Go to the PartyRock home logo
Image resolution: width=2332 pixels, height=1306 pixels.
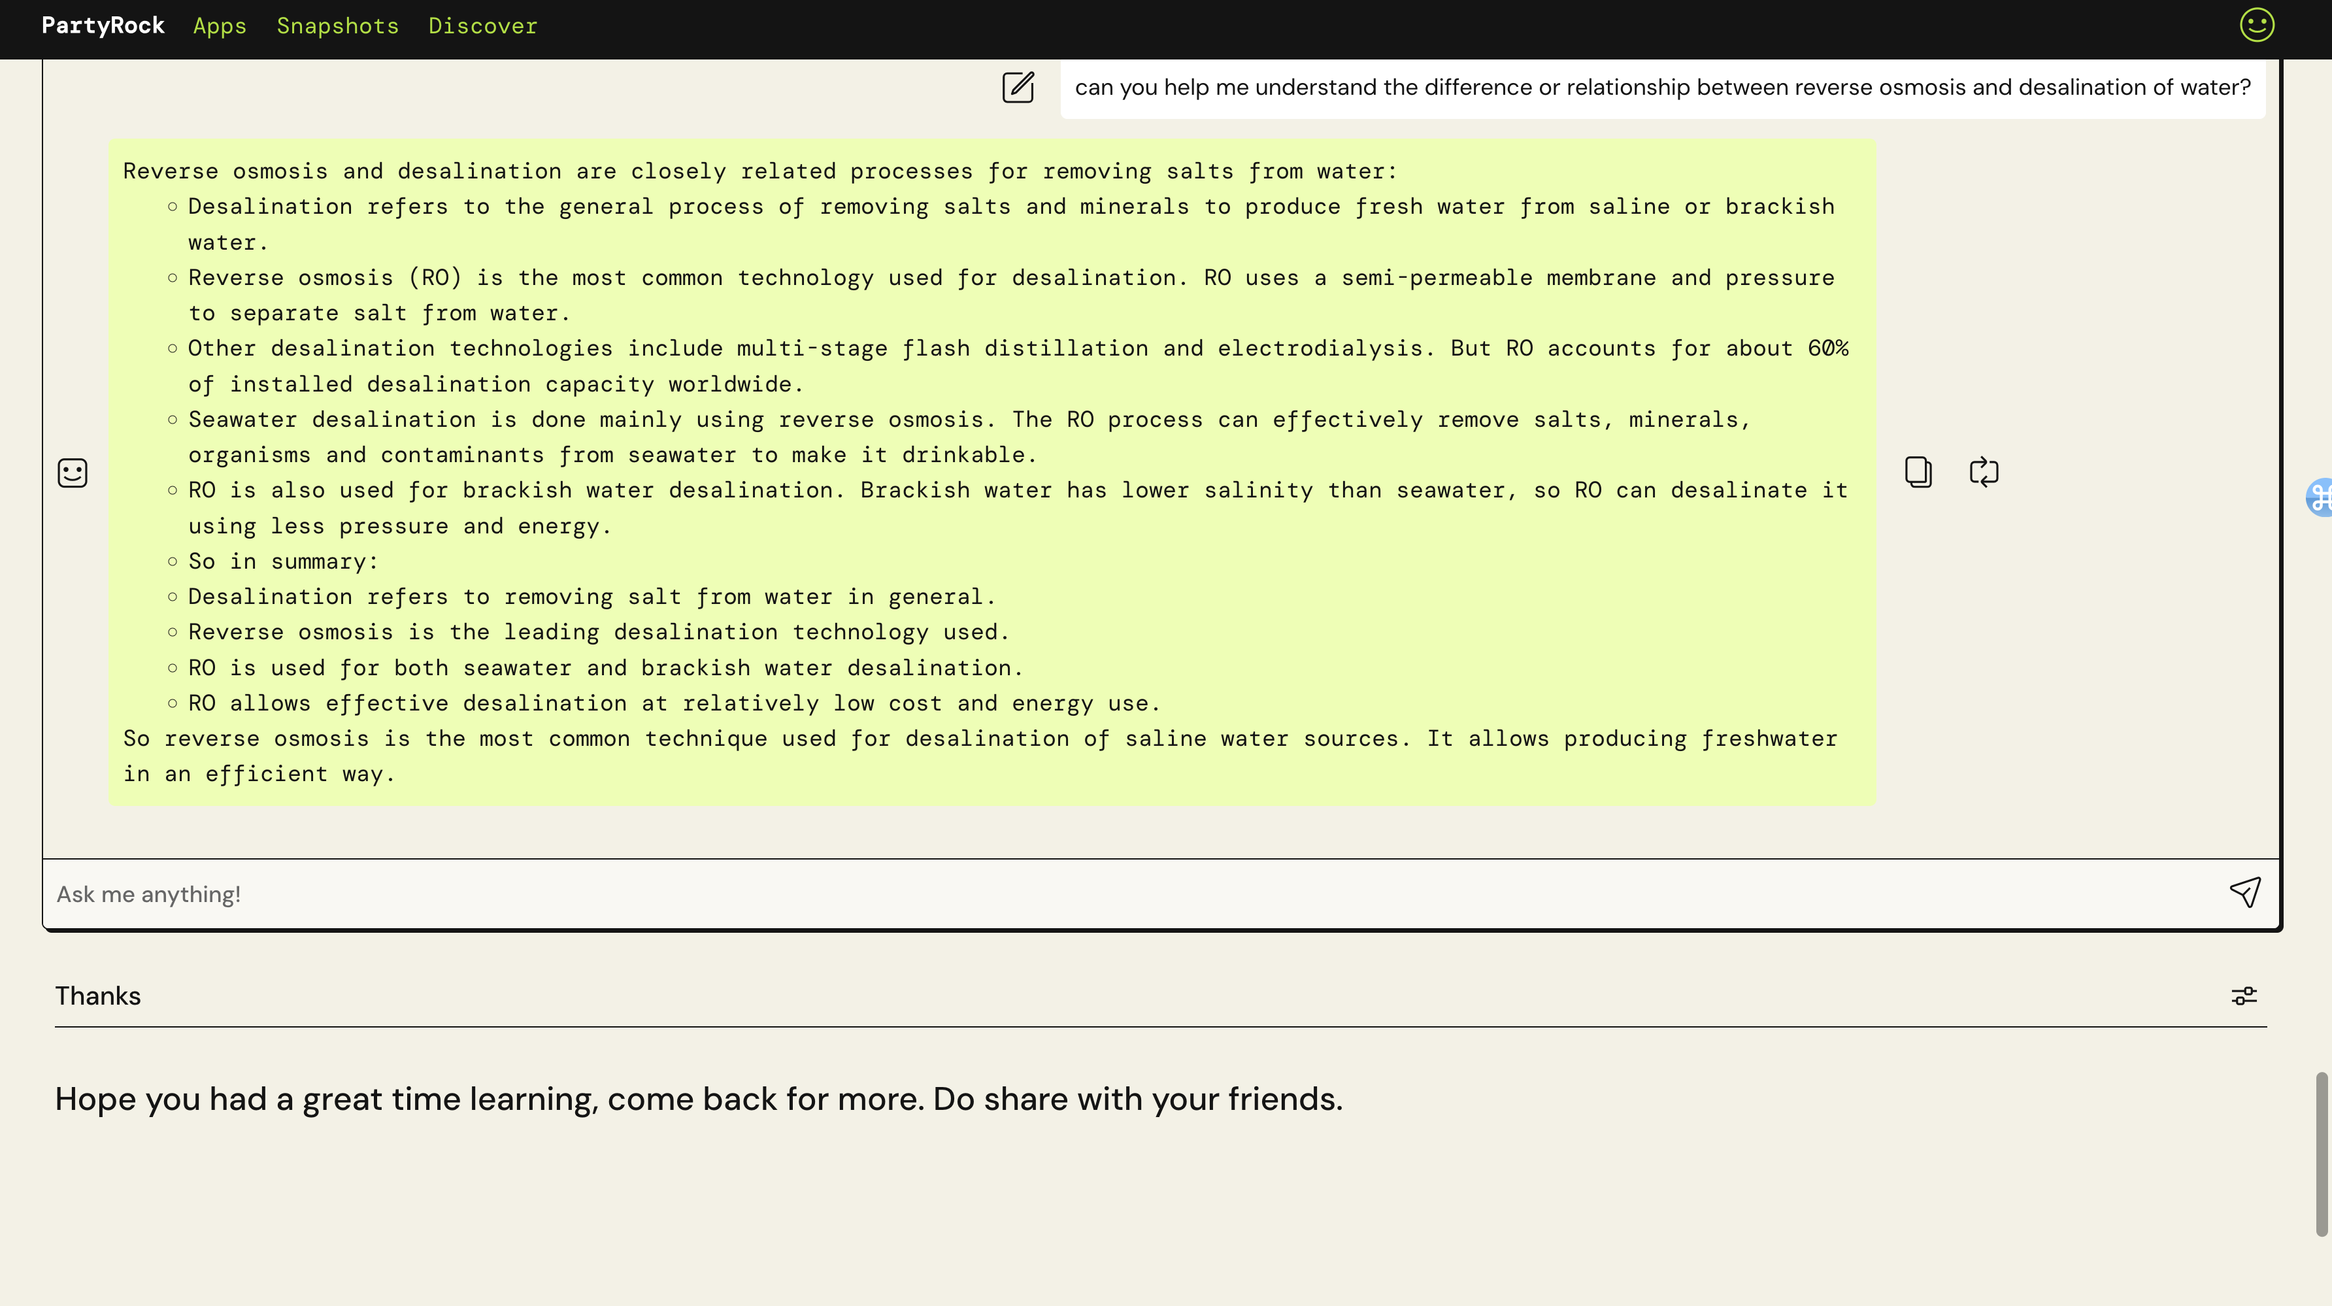(x=103, y=25)
